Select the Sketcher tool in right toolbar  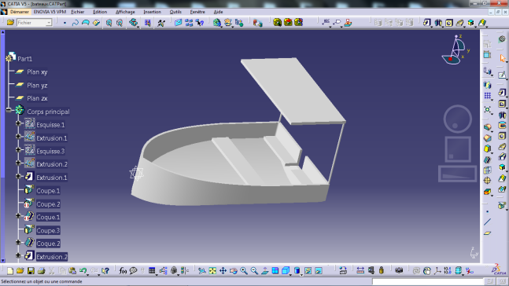502,75
